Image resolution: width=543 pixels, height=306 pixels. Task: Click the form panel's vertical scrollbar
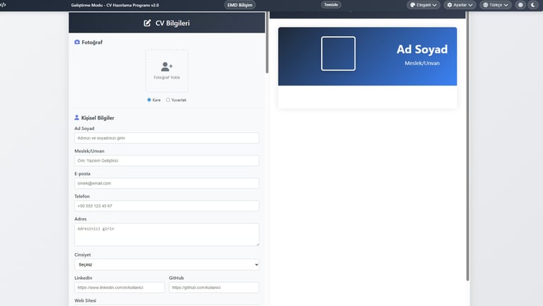tap(267, 42)
